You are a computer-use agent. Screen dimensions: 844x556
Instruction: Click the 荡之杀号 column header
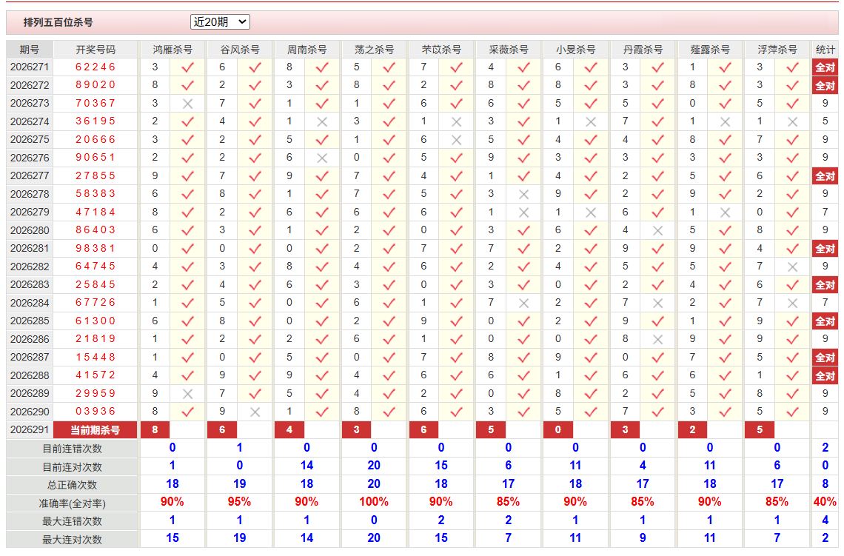pyautogui.click(x=374, y=50)
